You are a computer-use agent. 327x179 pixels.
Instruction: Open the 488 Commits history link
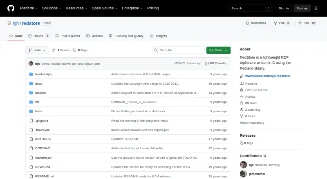click(215, 63)
